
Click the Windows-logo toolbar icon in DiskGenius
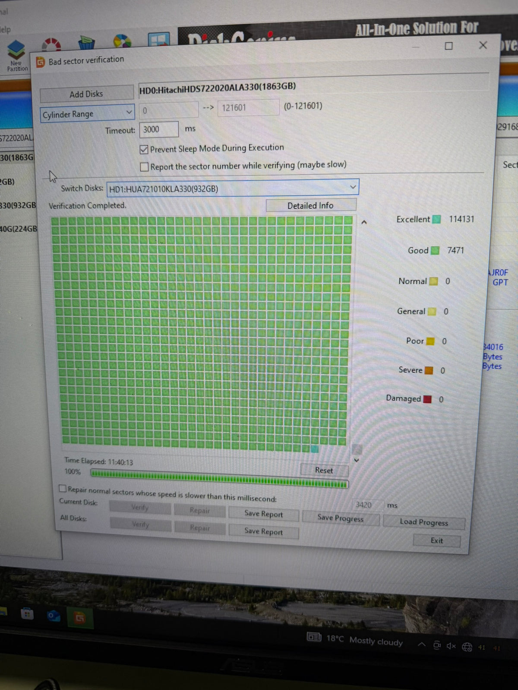(158, 39)
